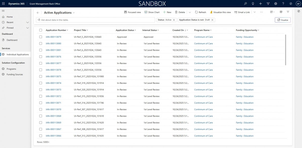Check the row for IAN-000113875
Viewport: 302px width, 148px height.
coord(41,77)
